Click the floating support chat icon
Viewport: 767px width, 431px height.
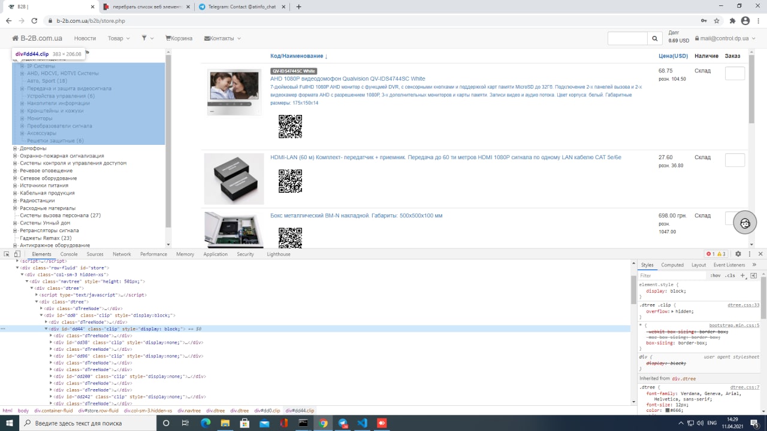pos(745,223)
